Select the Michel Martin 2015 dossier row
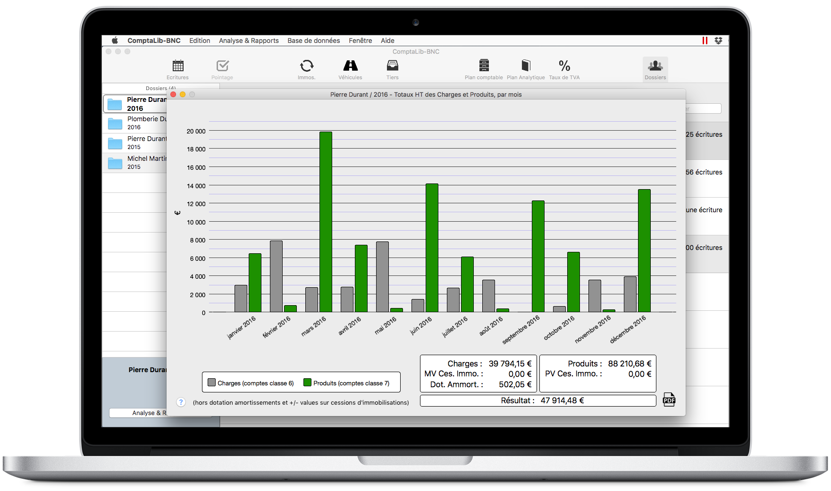This screenshot has width=831, height=491. point(135,163)
